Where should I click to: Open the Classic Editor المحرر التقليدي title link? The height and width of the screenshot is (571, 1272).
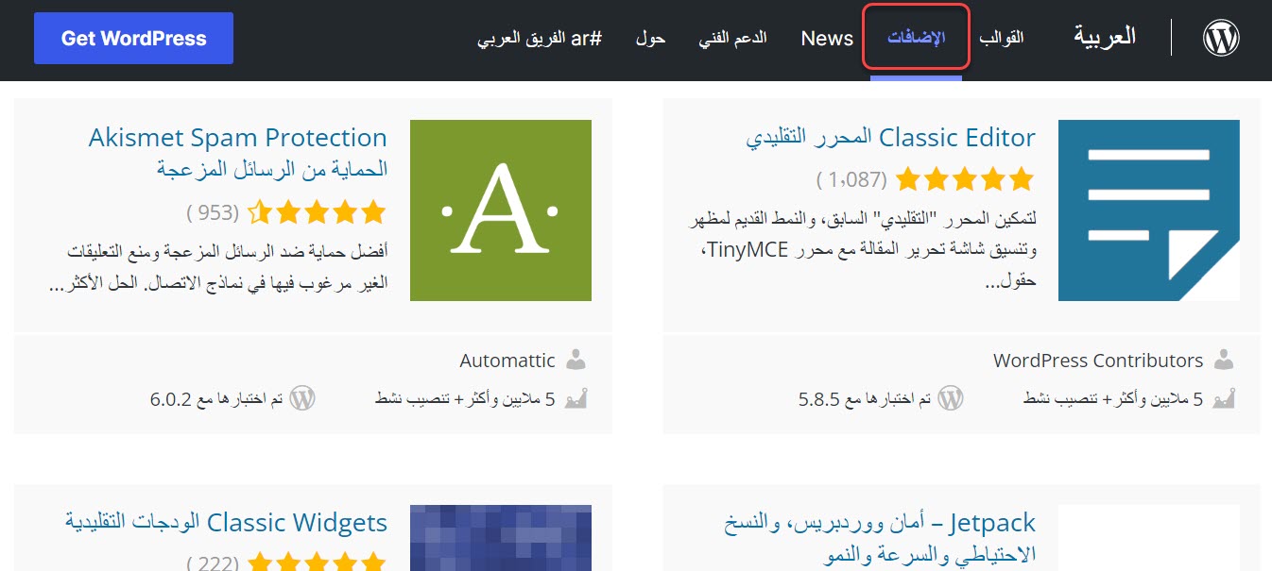tap(891, 137)
